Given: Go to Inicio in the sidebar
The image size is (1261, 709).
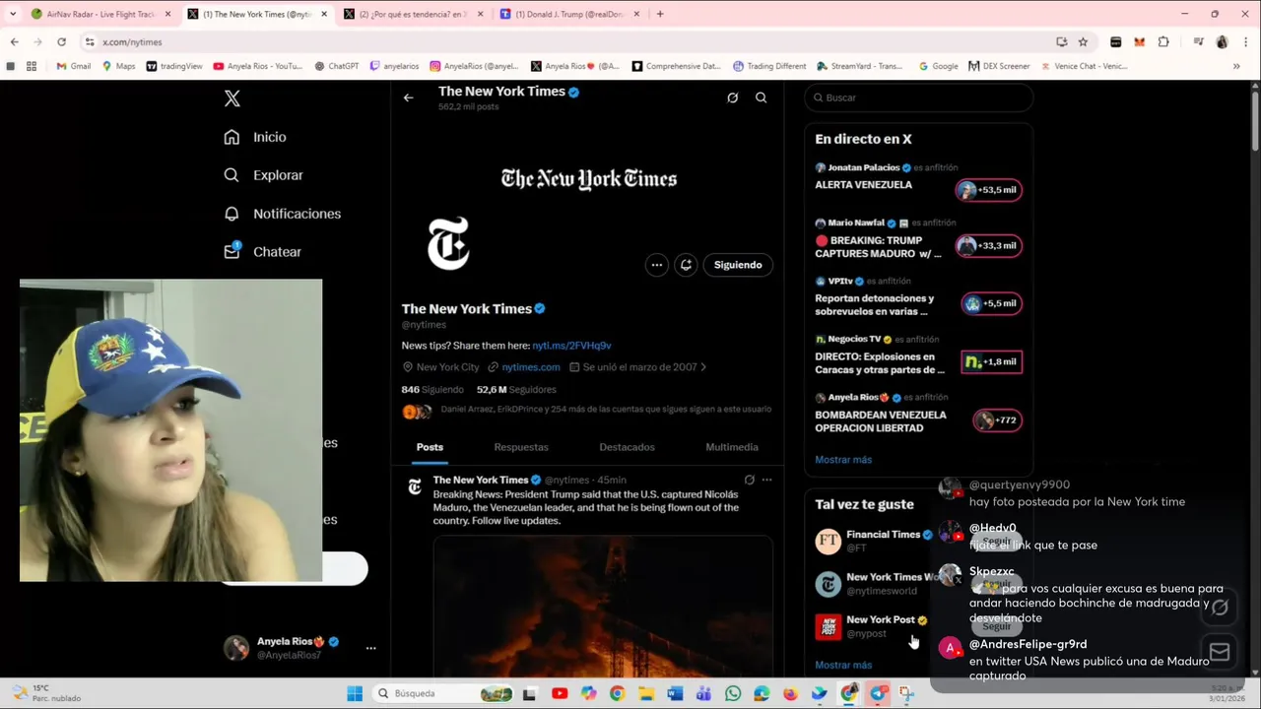Looking at the screenshot, I should click(255, 137).
